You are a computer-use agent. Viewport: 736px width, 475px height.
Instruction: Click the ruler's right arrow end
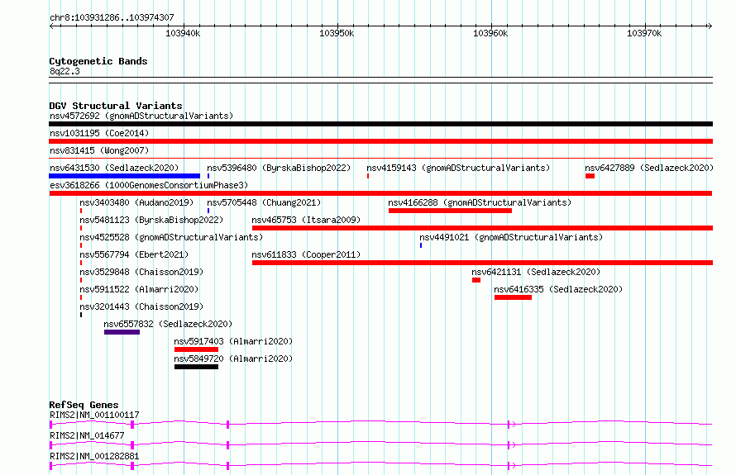click(x=710, y=26)
